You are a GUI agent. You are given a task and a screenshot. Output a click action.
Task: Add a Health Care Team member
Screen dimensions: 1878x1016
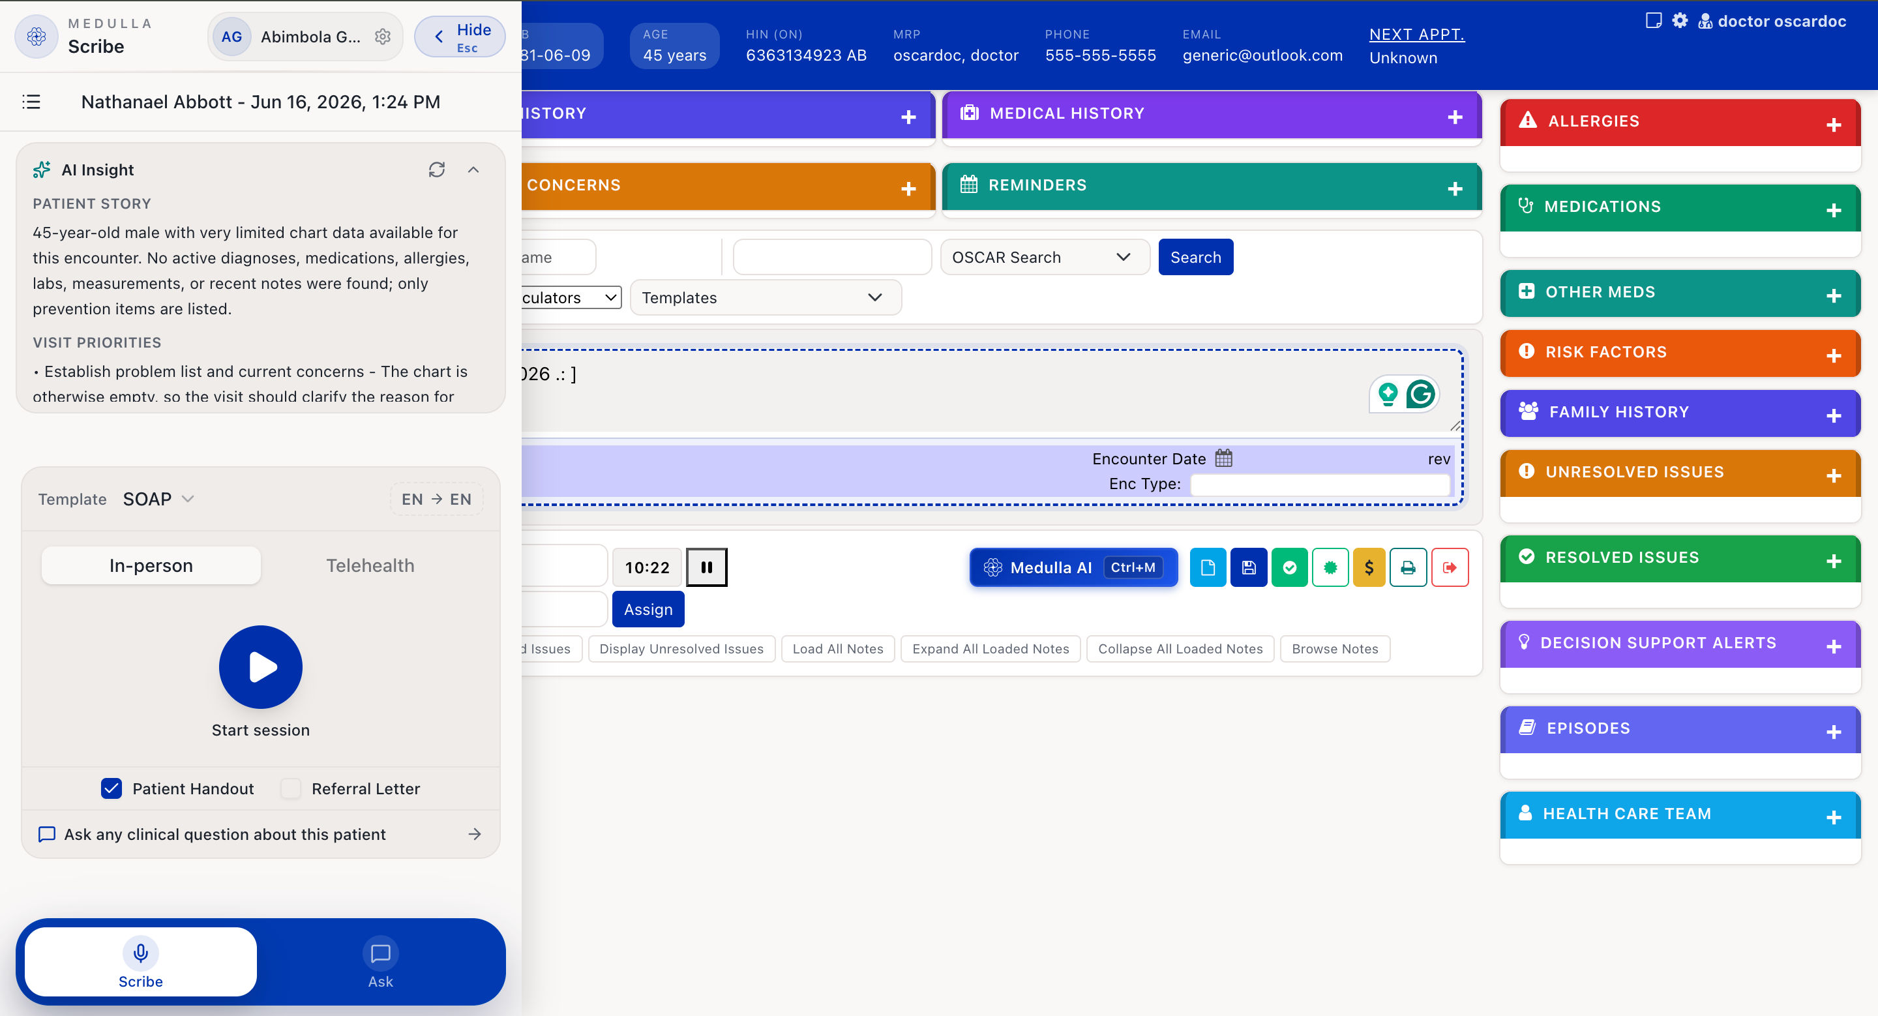(1834, 817)
